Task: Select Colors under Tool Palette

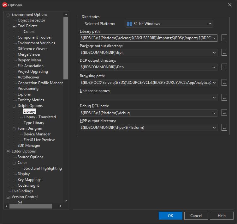Action: 29,32
